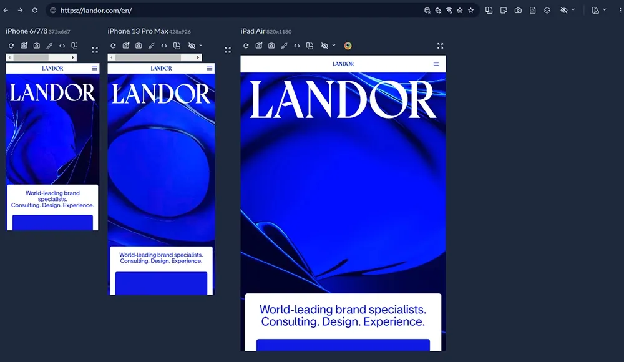Take screenshot of iPad Air

(x=271, y=46)
